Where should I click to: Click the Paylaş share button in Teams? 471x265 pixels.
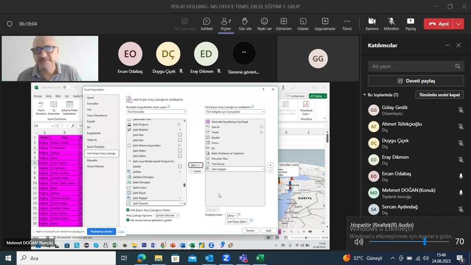coord(410,24)
